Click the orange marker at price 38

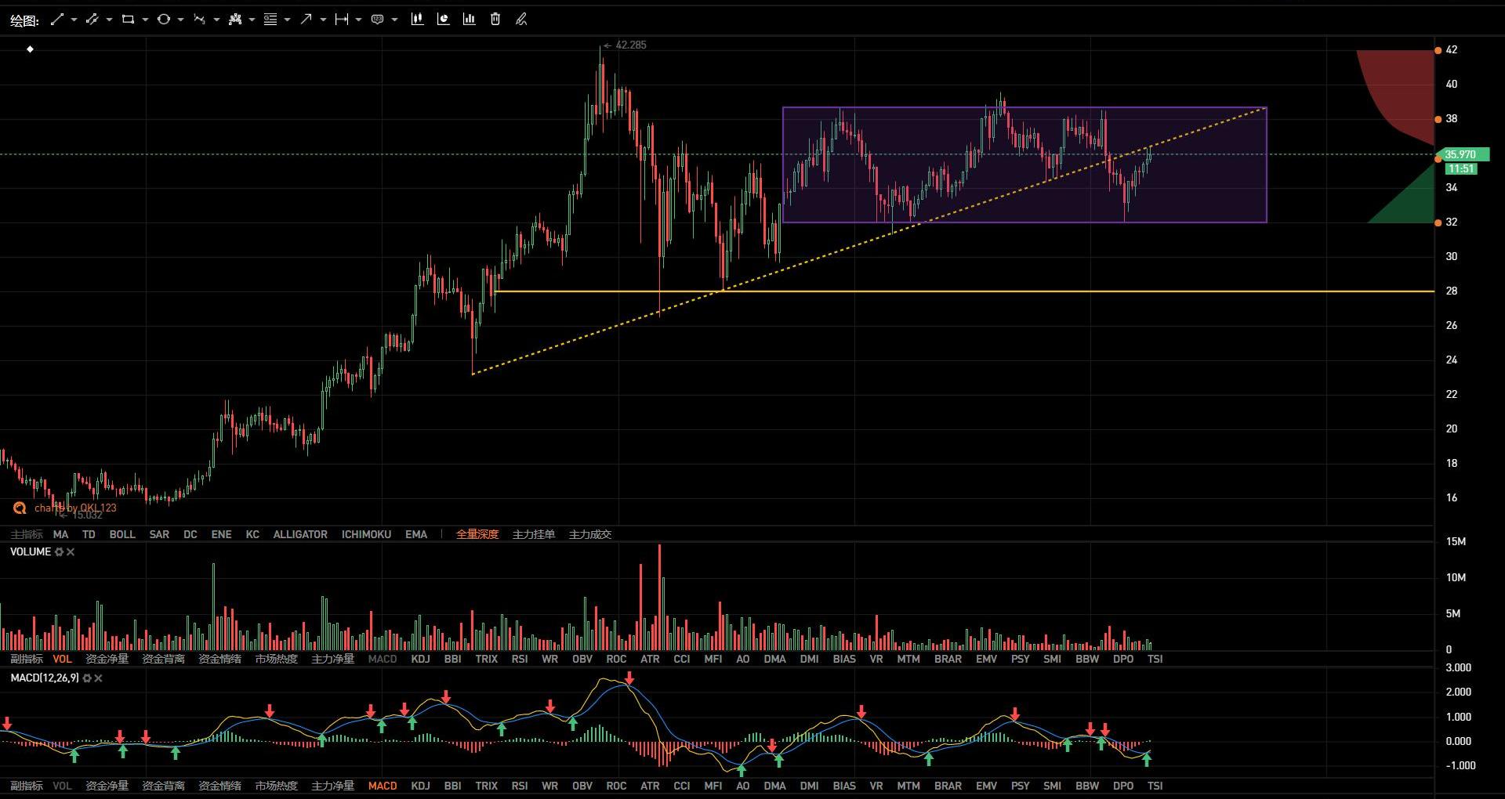[1438, 119]
